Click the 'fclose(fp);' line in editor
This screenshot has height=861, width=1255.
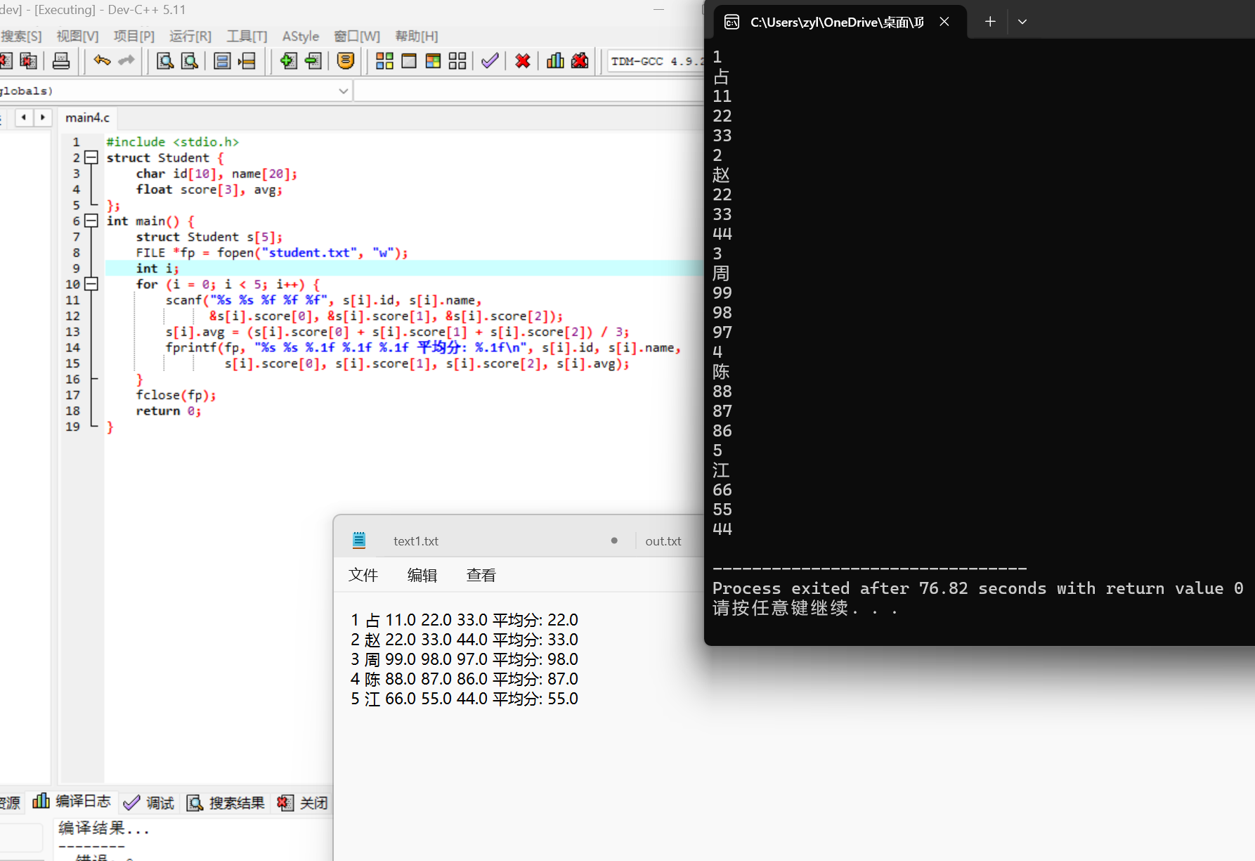tap(176, 395)
